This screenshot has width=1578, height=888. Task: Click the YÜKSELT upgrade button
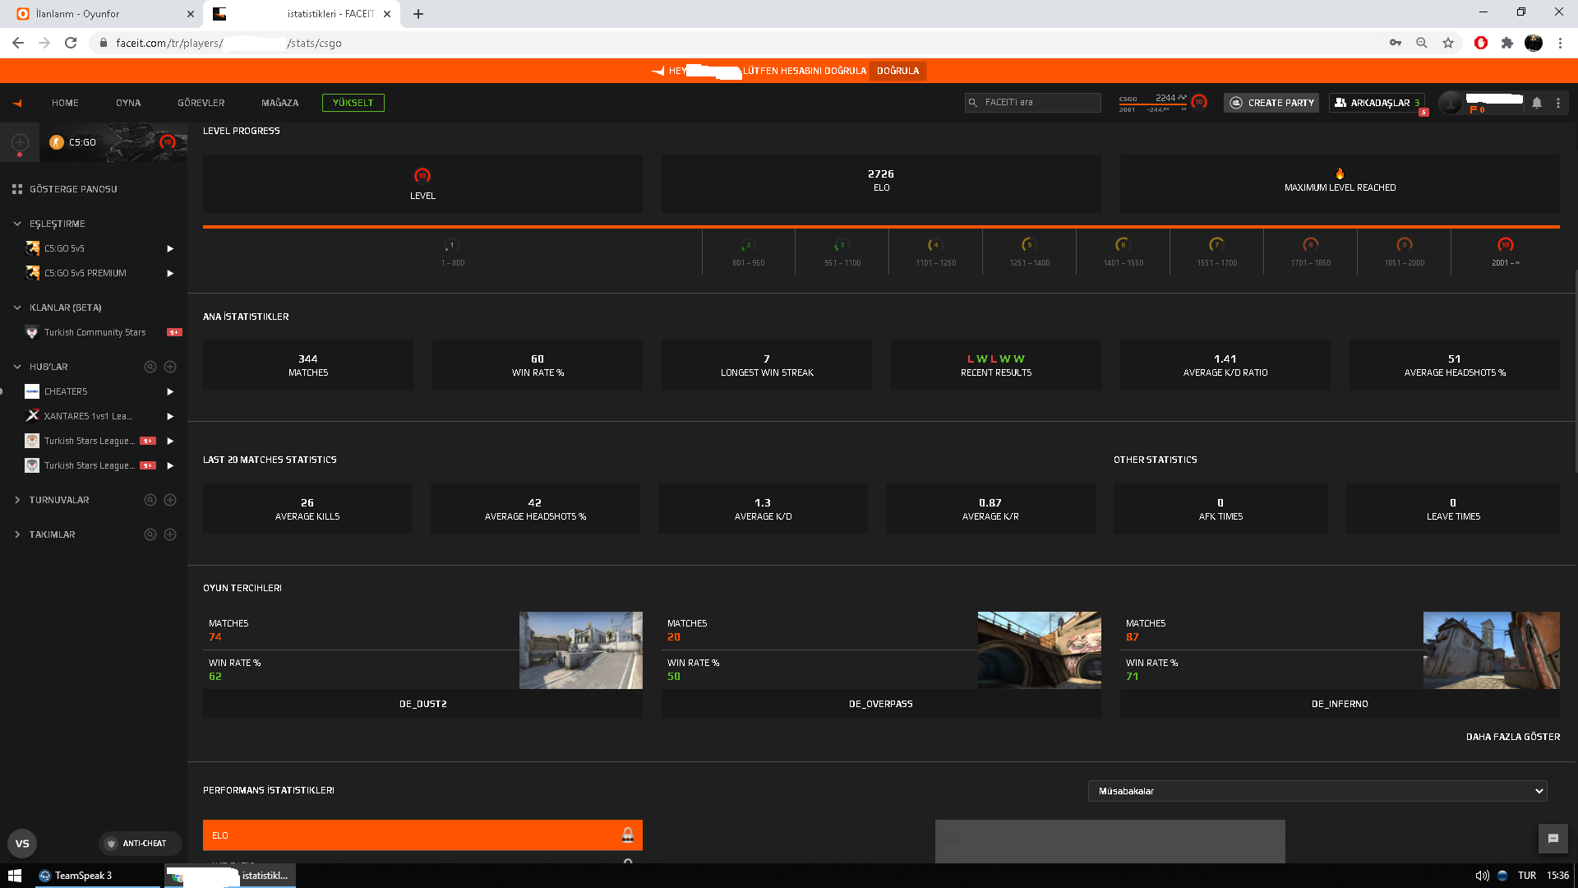[x=353, y=103]
